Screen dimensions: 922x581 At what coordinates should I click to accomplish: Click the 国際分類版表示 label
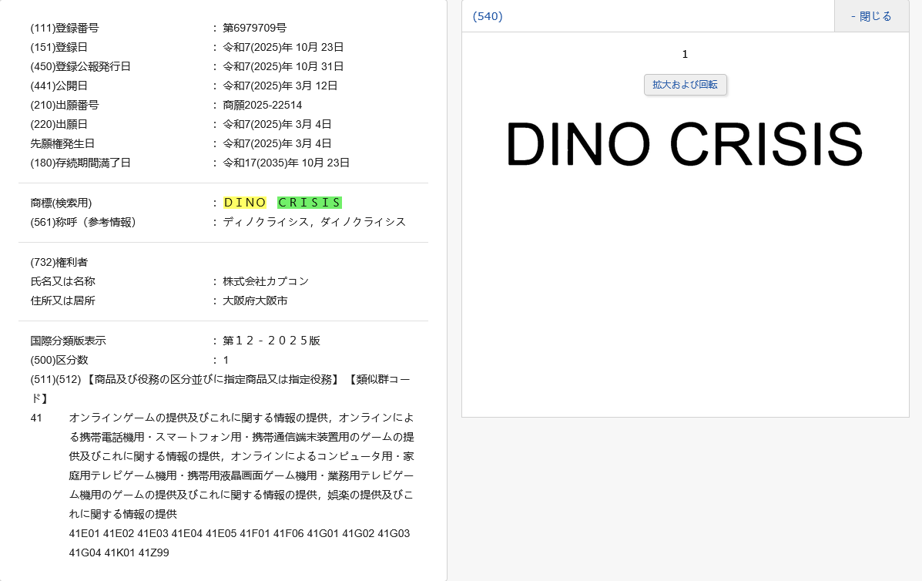(69, 341)
